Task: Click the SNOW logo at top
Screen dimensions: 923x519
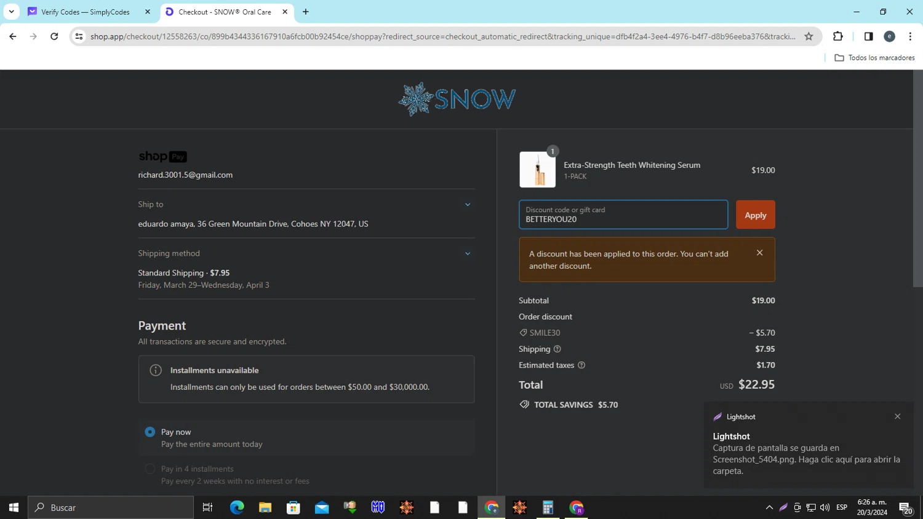Action: [x=457, y=99]
